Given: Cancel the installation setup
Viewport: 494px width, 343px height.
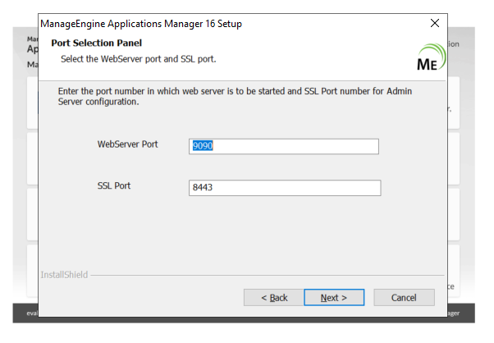Looking at the screenshot, I should point(404,297).
